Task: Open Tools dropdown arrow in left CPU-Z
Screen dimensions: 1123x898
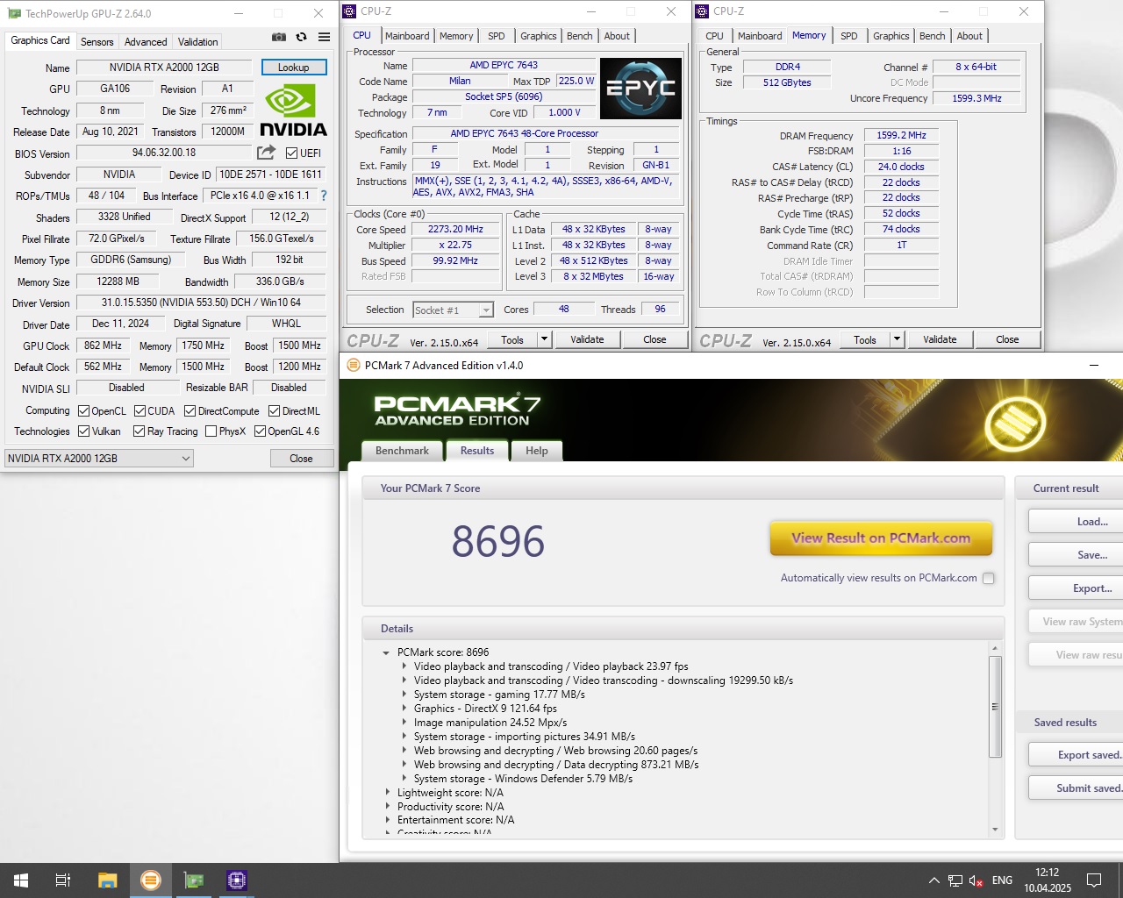Action: [x=544, y=339]
